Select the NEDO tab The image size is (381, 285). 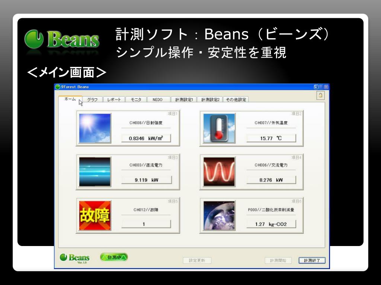click(x=157, y=99)
